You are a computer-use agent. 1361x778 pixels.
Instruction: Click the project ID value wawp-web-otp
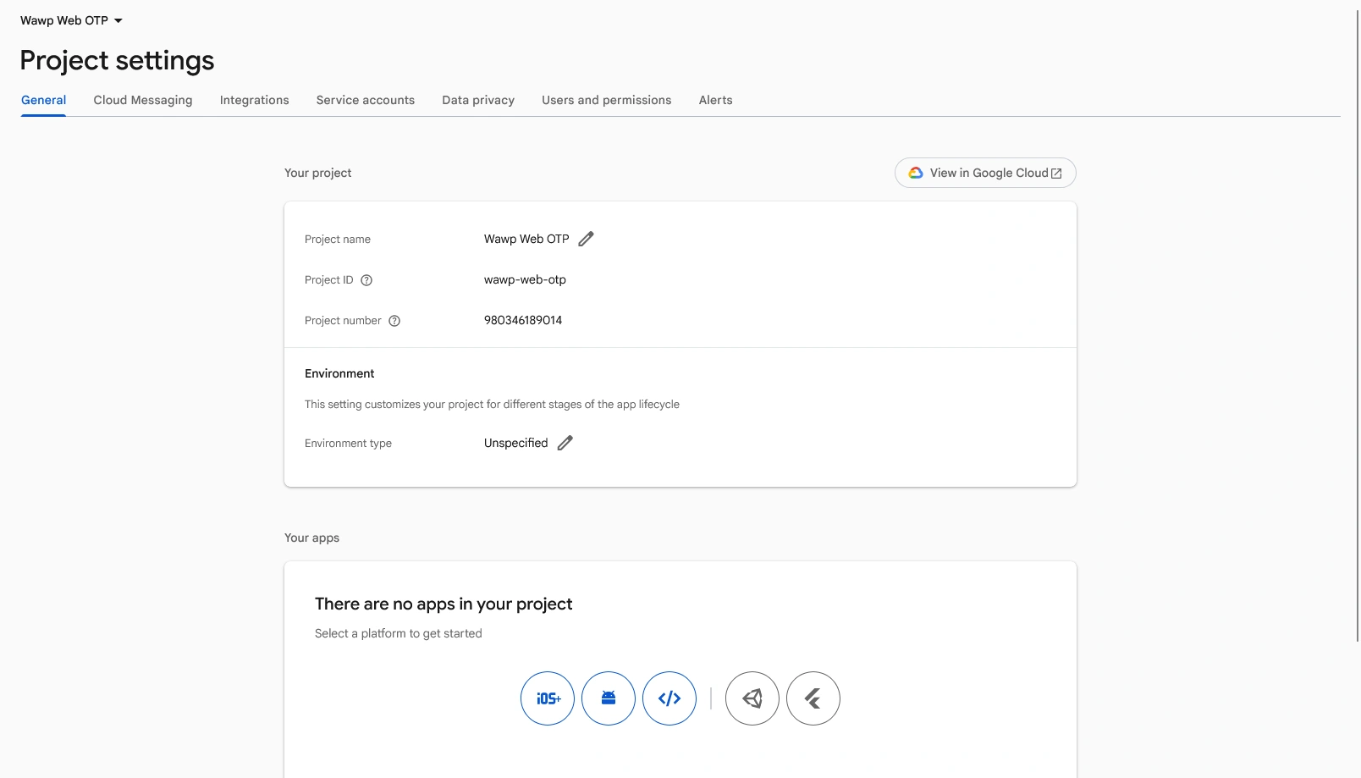[x=525, y=279]
